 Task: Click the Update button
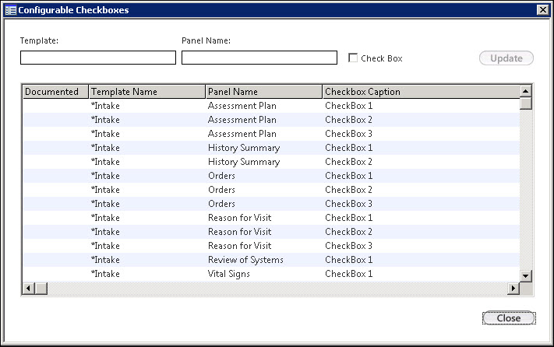[506, 58]
